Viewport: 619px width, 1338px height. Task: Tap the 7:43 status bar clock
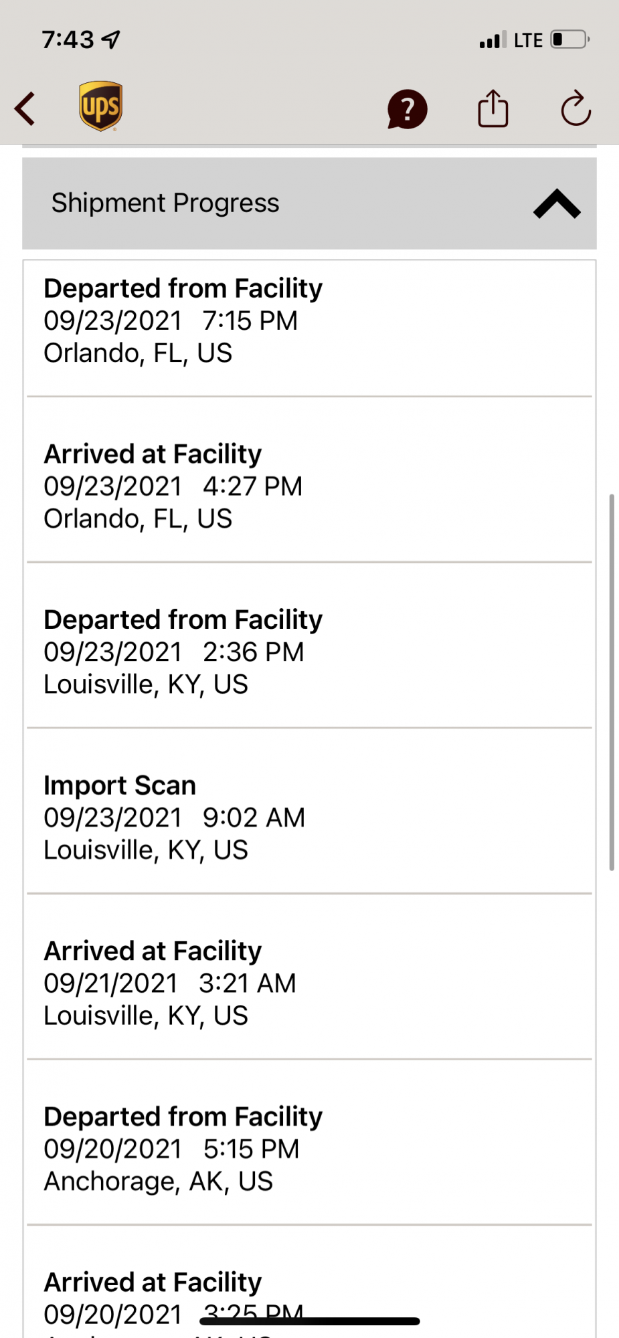[68, 40]
